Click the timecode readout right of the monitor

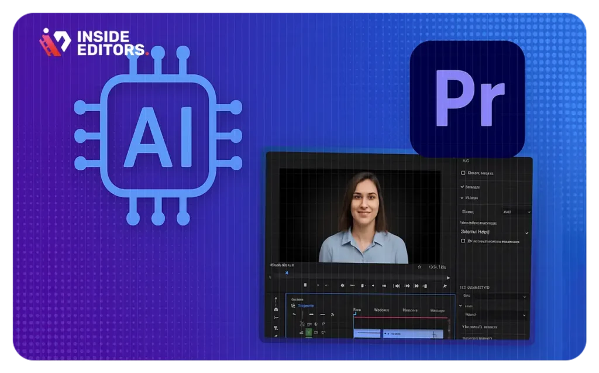click(x=437, y=267)
